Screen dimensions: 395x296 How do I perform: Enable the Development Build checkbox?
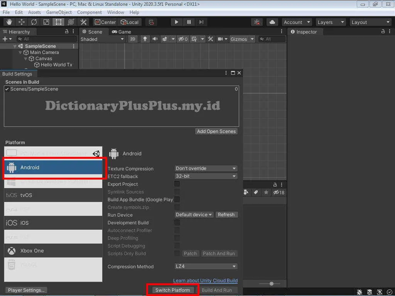[x=177, y=222]
